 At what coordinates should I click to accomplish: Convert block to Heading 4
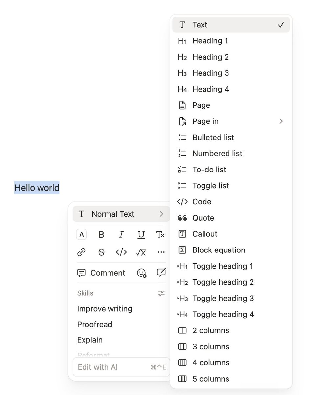click(231, 89)
